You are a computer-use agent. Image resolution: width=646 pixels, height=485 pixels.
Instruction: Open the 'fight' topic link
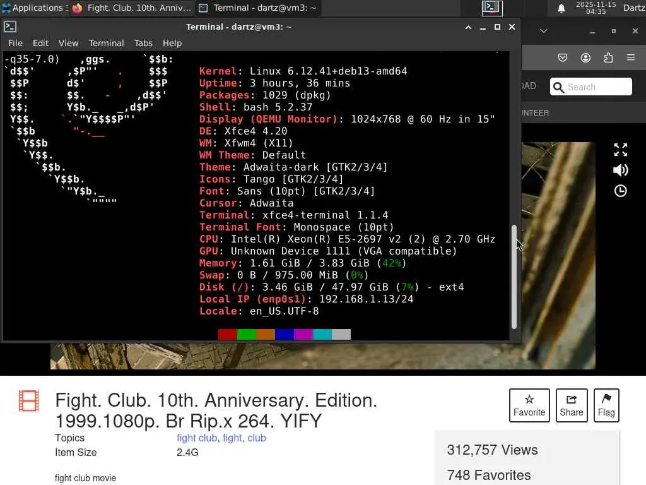pos(232,438)
